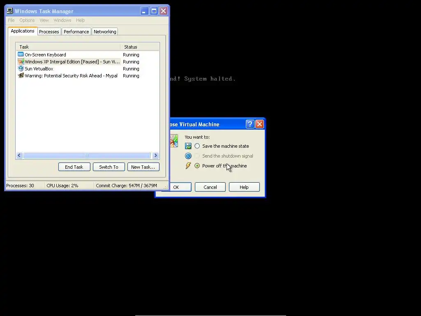
Task: Open the File menu
Action: [x=11, y=20]
